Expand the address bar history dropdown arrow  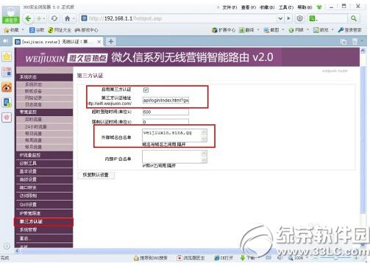[x=280, y=18]
